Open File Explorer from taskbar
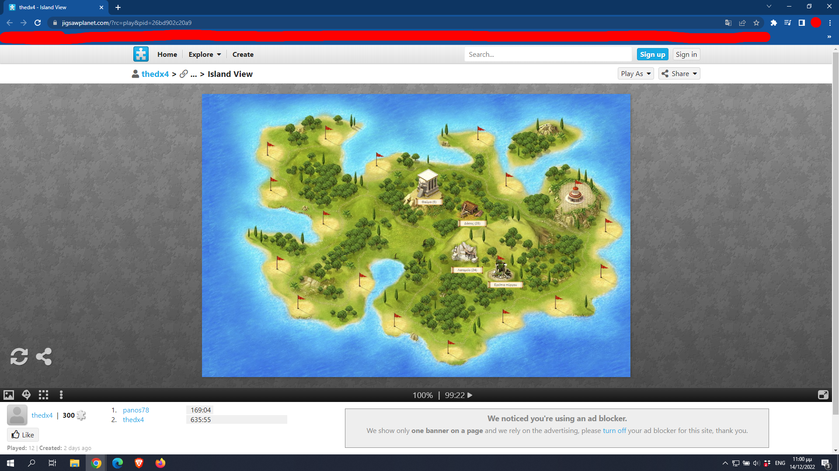Viewport: 839px width, 471px height. tap(74, 463)
